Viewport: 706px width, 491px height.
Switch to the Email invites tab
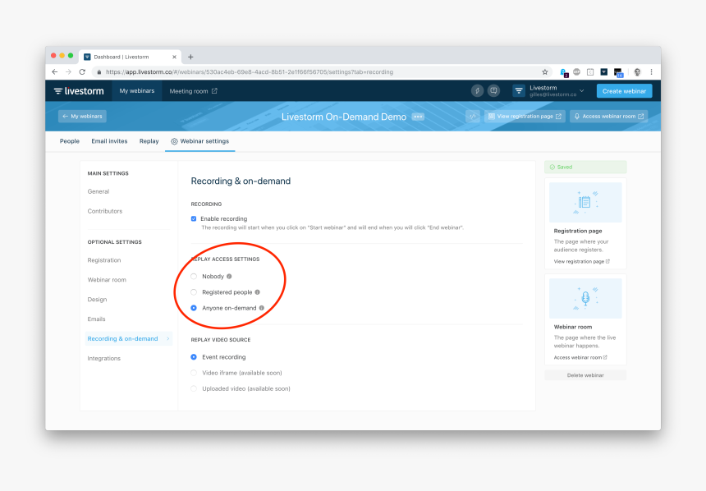(109, 141)
